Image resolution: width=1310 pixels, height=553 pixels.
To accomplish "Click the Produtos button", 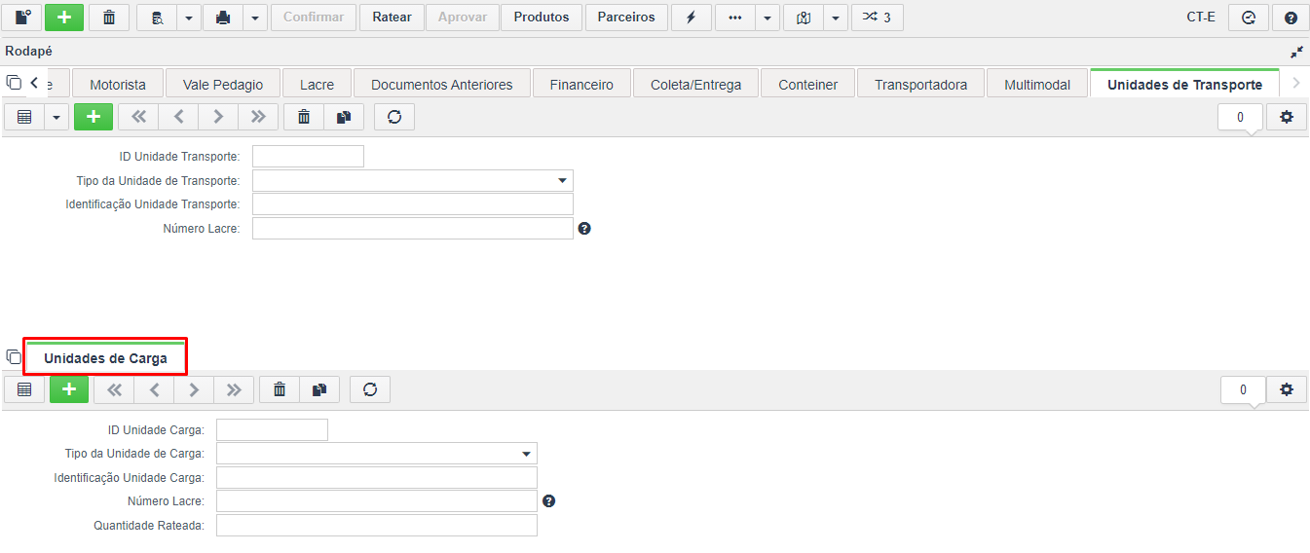I will (x=542, y=18).
